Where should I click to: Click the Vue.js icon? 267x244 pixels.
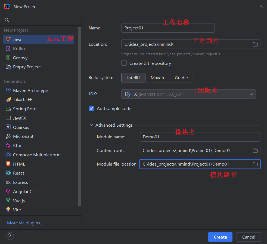point(8,200)
